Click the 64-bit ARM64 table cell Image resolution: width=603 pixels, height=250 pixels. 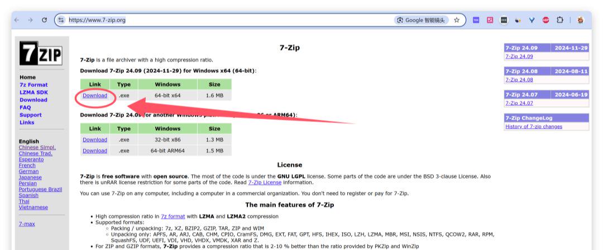tap(167, 151)
